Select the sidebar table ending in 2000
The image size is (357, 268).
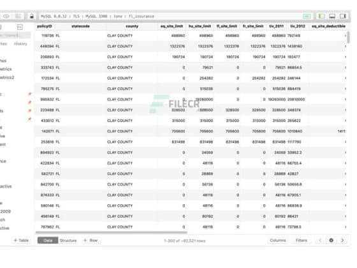click(x=5, y=211)
